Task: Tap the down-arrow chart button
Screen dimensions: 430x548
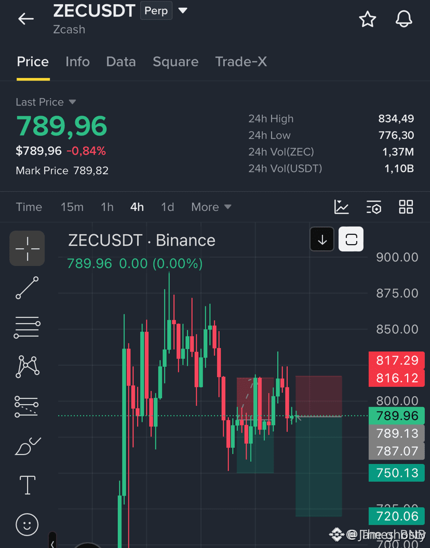Action: [322, 239]
